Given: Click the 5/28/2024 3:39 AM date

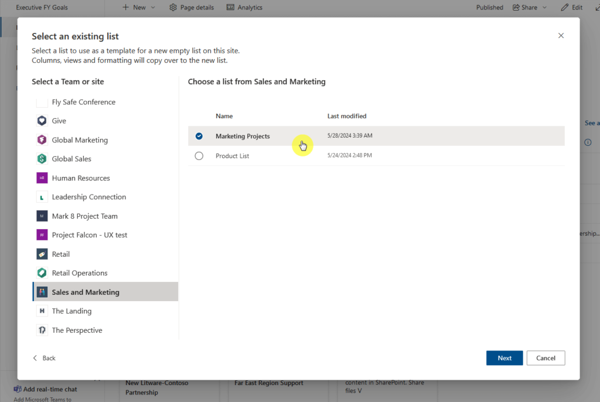Looking at the screenshot, I should 350,135.
